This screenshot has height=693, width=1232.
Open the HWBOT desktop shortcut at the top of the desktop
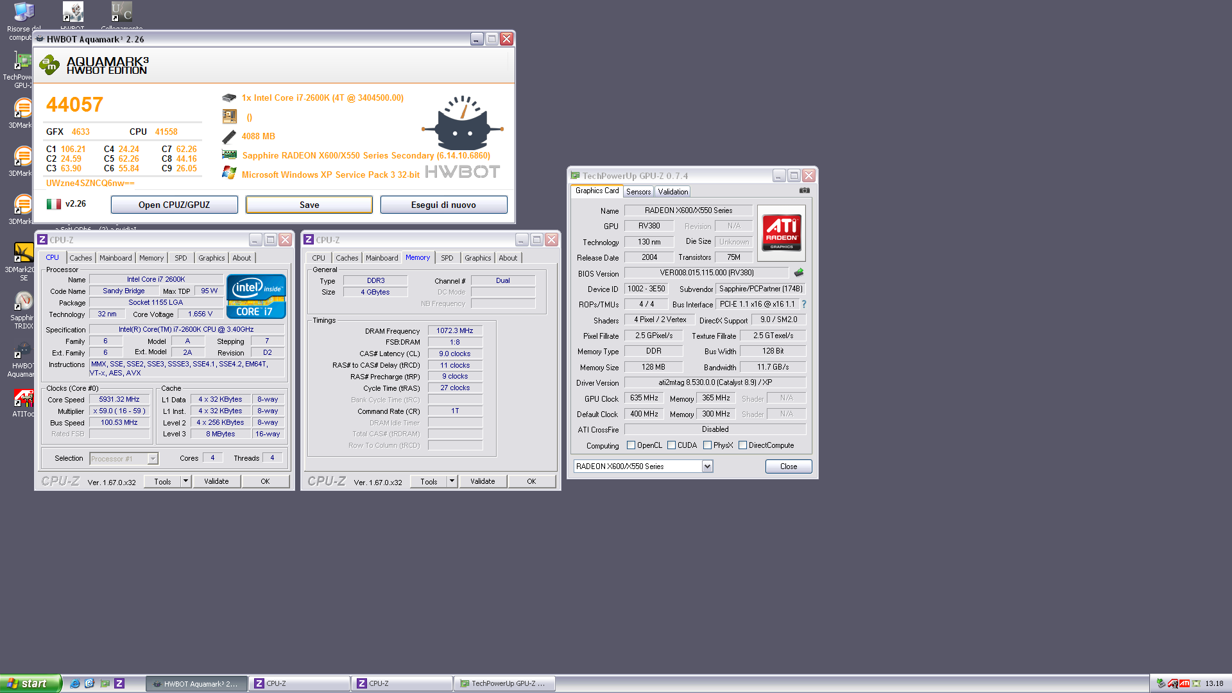(x=73, y=15)
